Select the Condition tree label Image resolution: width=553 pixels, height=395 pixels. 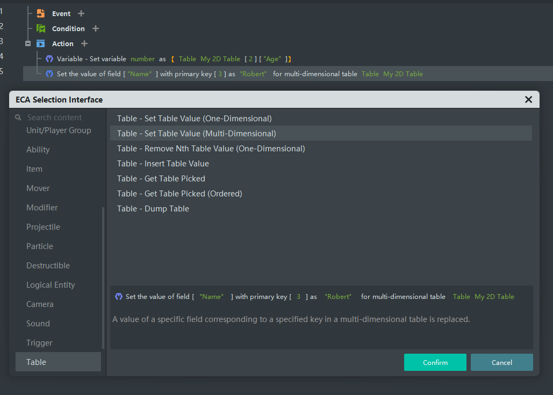[68, 29]
